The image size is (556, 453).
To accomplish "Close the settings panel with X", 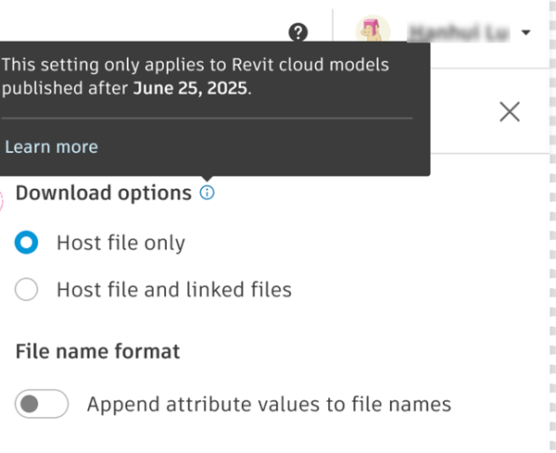I will [509, 112].
